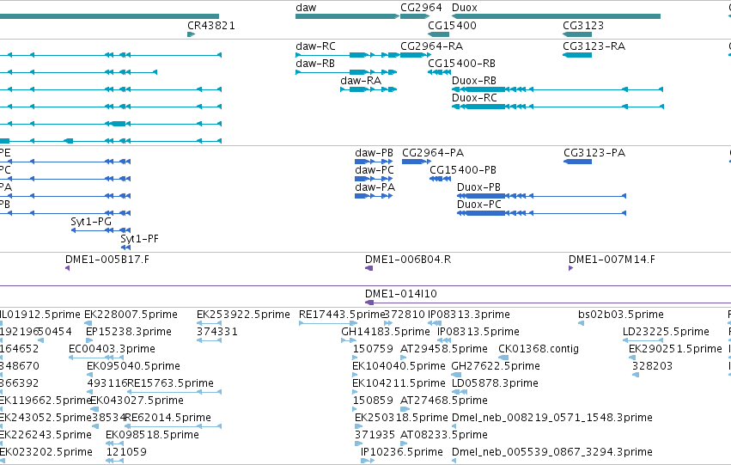
Task: Click EST LD05878.3prime
Action: 460,392
